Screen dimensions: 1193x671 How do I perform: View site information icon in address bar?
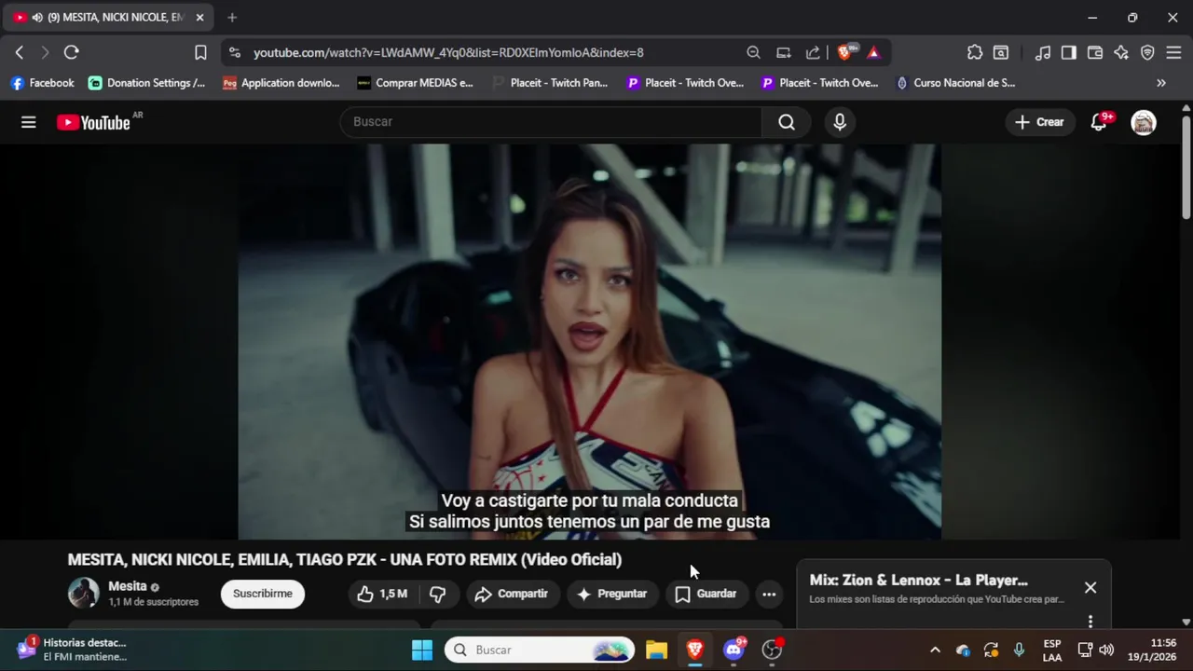pos(235,52)
